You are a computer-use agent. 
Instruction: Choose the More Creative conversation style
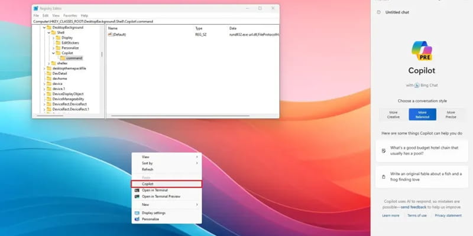393,114
